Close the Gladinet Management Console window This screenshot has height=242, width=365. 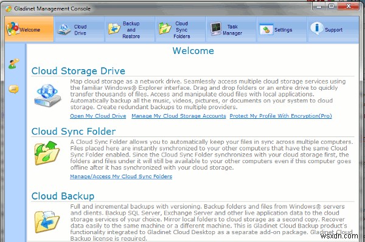(348, 6)
